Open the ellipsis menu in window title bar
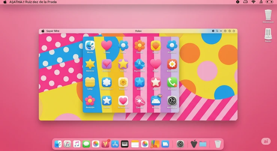Image resolution: width=277 pixels, height=151 pixels. pyautogui.click(x=221, y=31)
